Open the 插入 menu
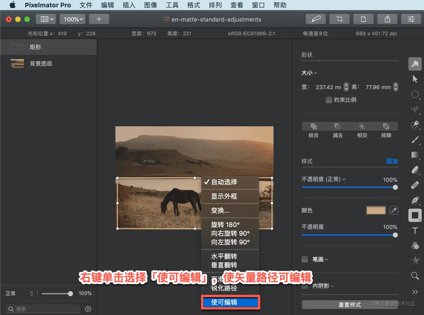The width and height of the screenshot is (424, 315). tap(129, 5)
